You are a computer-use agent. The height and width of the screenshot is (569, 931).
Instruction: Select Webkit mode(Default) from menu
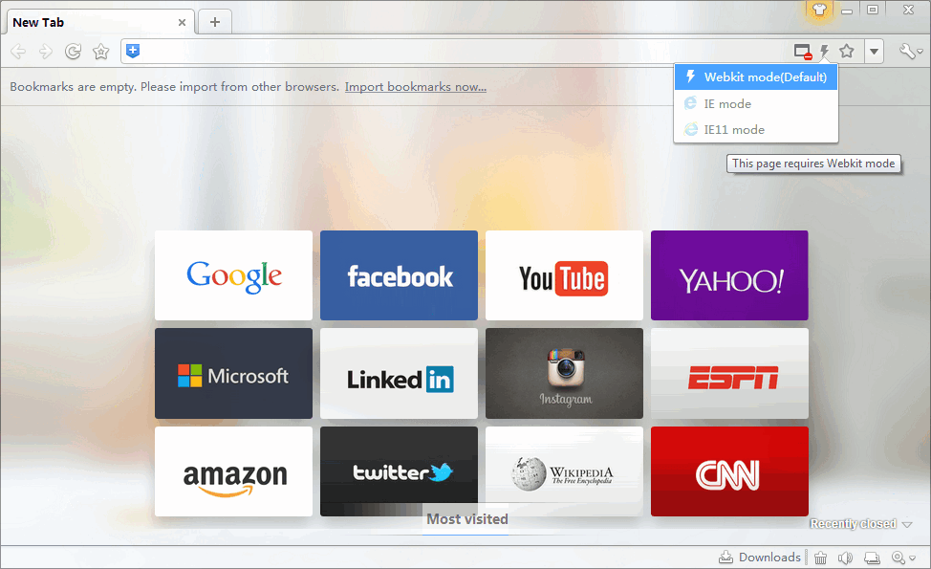[756, 77]
